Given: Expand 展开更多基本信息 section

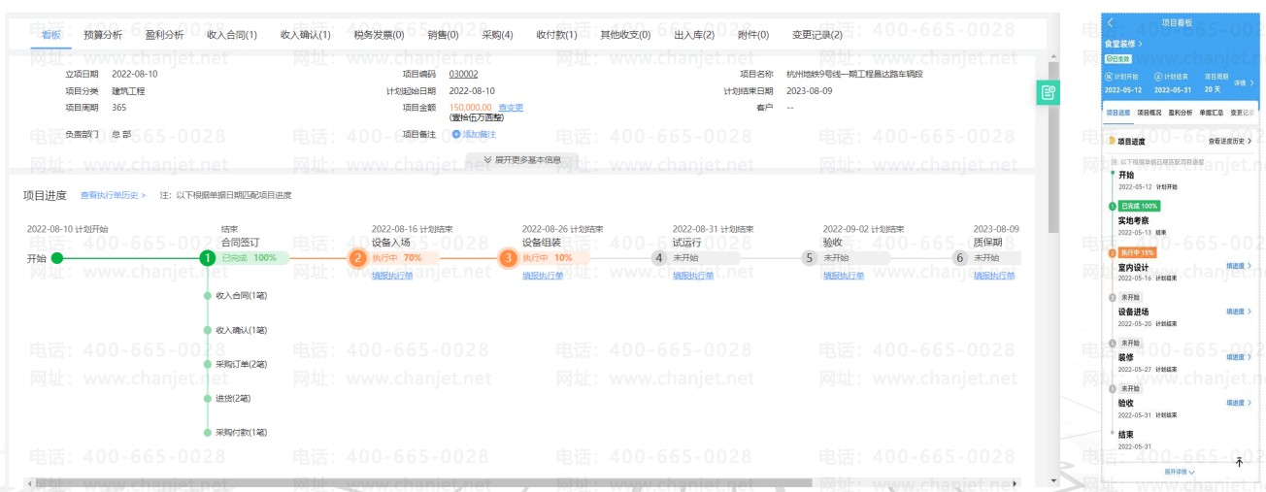Looking at the screenshot, I should tap(521, 159).
